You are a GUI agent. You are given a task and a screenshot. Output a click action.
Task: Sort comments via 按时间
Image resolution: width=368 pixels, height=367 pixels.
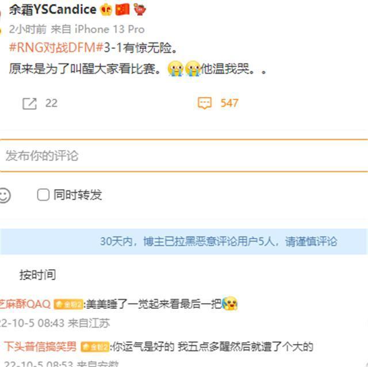point(37,275)
